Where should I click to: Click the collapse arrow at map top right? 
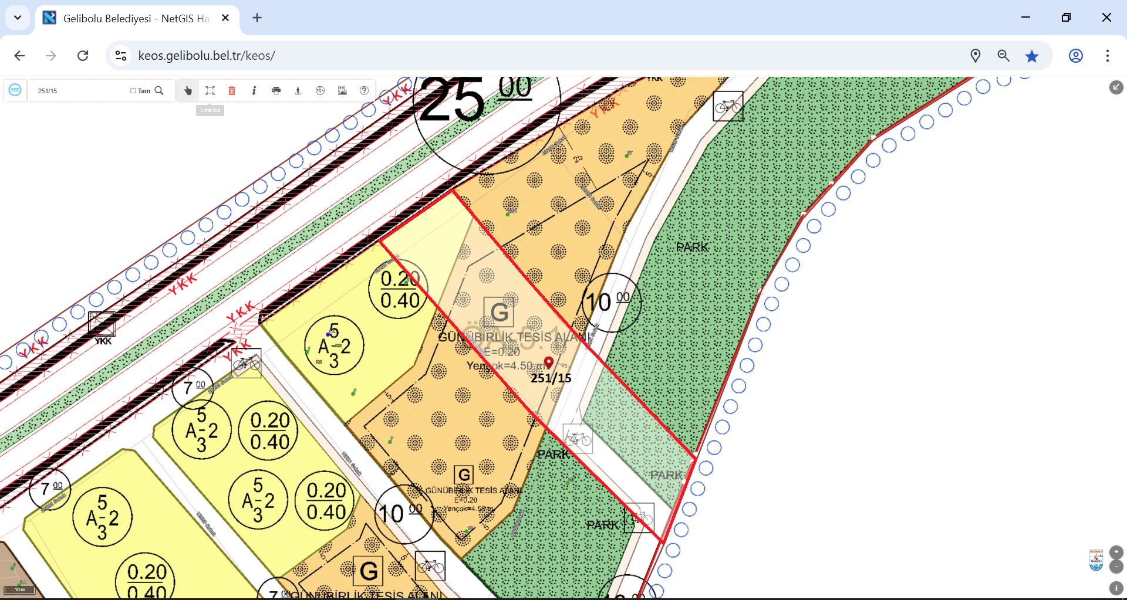[x=1116, y=87]
